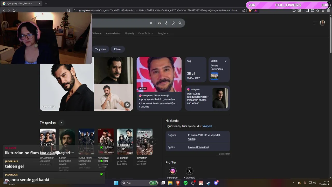332x187 pixels.
Task: Open the Instagram @ugurnesofficial result card
Action: pyautogui.click(x=208, y=98)
